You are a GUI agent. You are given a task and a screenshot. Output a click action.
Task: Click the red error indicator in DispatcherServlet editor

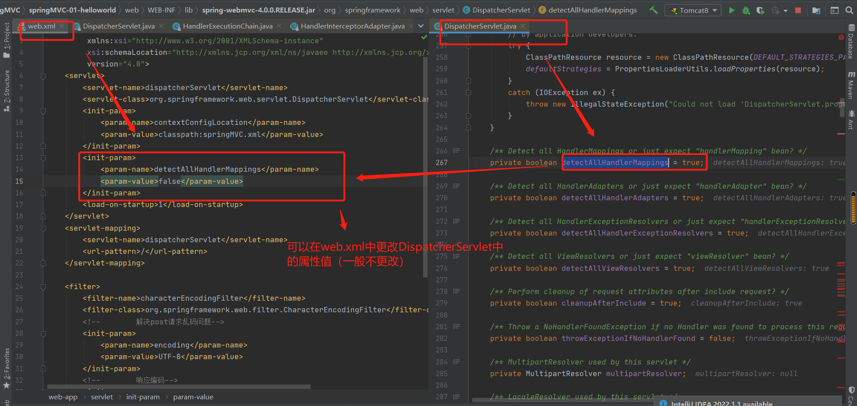(841, 37)
